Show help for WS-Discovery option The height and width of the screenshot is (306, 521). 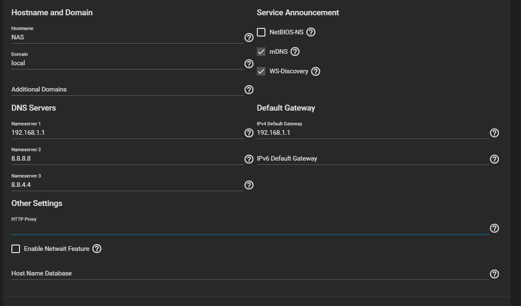[316, 71]
